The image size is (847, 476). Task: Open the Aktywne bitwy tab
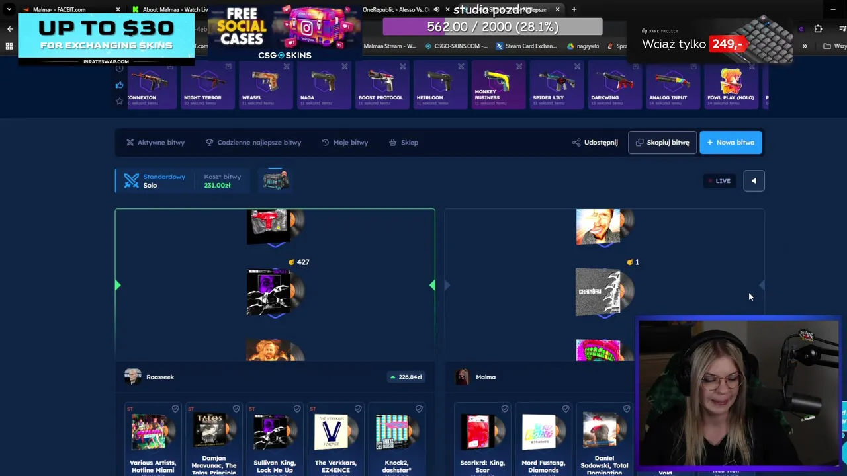pyautogui.click(x=156, y=142)
